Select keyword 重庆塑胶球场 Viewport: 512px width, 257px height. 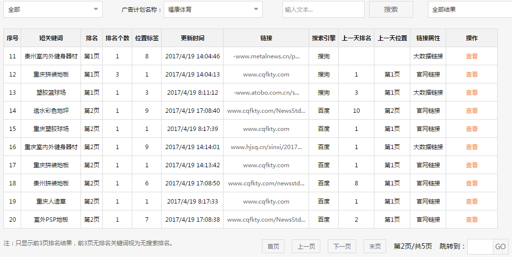tap(51, 128)
